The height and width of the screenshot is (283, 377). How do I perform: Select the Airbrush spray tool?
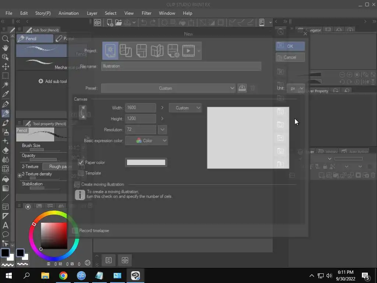[5, 132]
